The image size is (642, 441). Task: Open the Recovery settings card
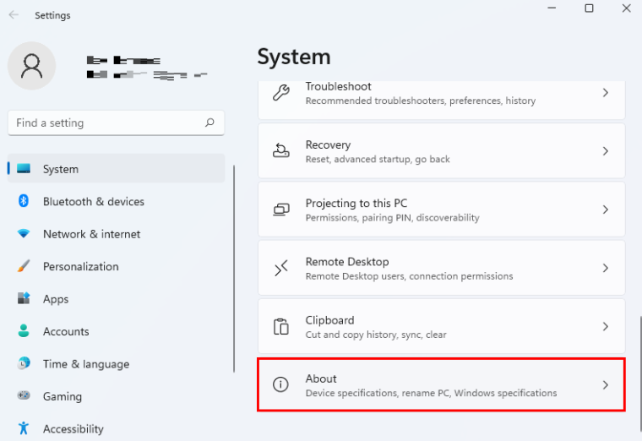441,150
